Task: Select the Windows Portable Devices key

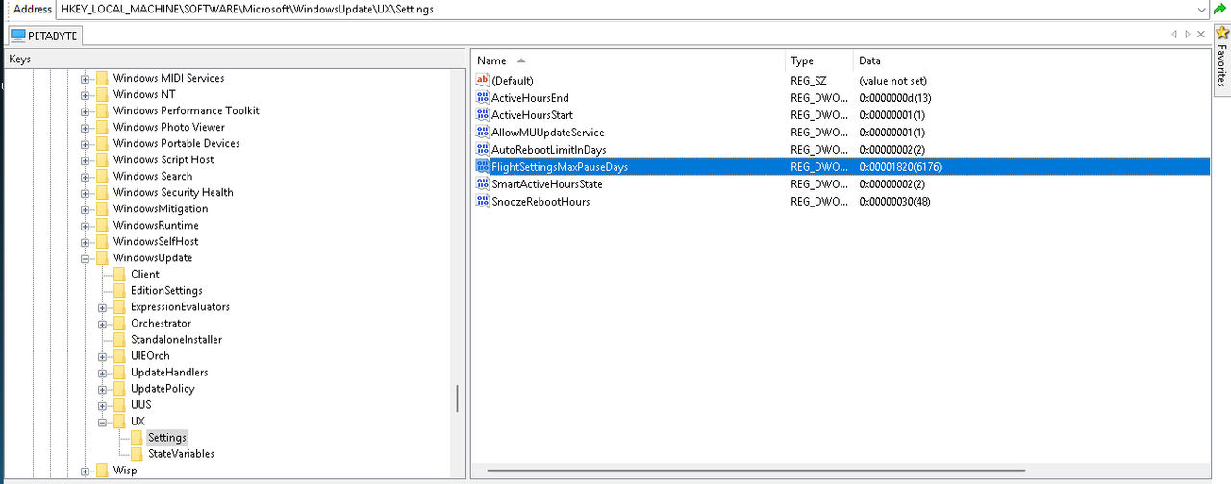Action: (177, 143)
